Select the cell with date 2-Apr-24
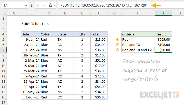The height and width of the screenshot is (105, 184). (30, 76)
